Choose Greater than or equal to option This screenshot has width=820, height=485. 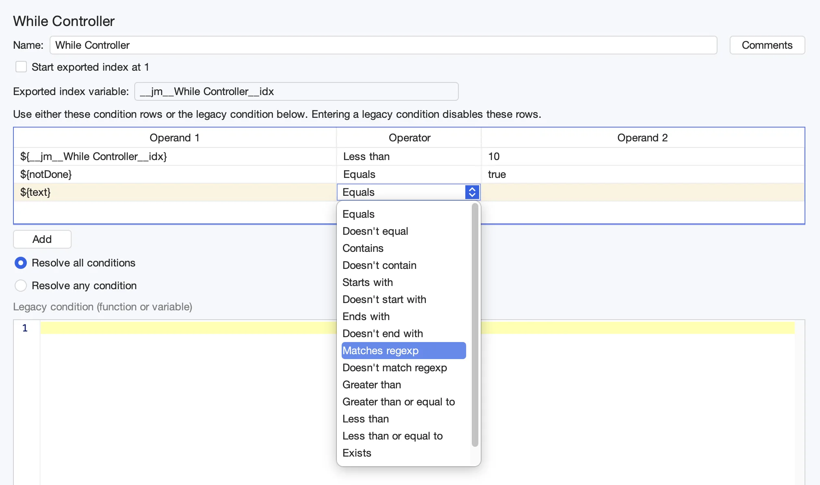click(x=403, y=402)
